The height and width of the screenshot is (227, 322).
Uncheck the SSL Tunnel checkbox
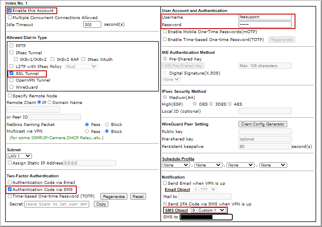tap(12, 73)
